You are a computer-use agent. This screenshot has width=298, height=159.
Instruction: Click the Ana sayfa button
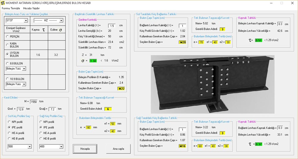(x=118, y=149)
